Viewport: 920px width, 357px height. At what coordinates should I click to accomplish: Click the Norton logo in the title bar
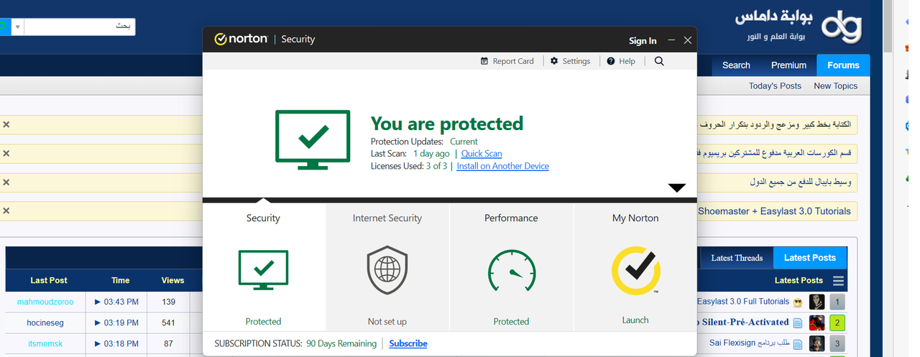pyautogui.click(x=241, y=40)
